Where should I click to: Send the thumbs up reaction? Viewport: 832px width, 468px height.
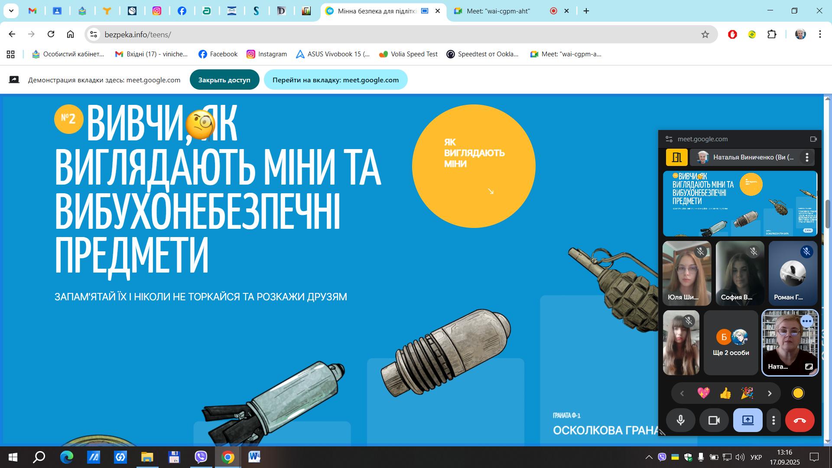point(725,393)
